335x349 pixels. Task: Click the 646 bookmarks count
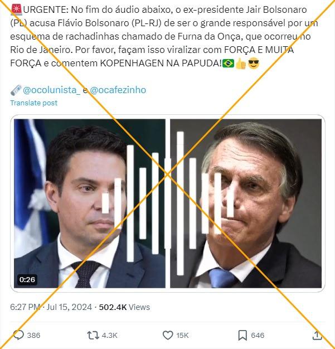pos(258,335)
